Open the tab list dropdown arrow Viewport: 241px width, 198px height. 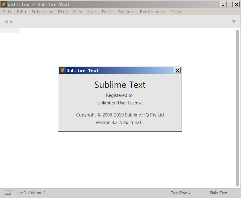pos(234,22)
